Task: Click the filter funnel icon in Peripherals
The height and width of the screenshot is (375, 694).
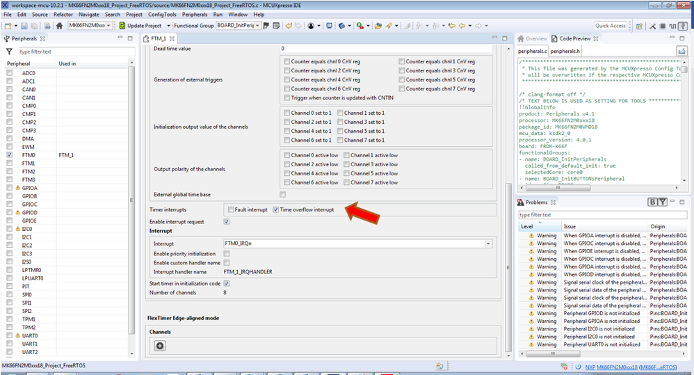Action: pos(9,51)
